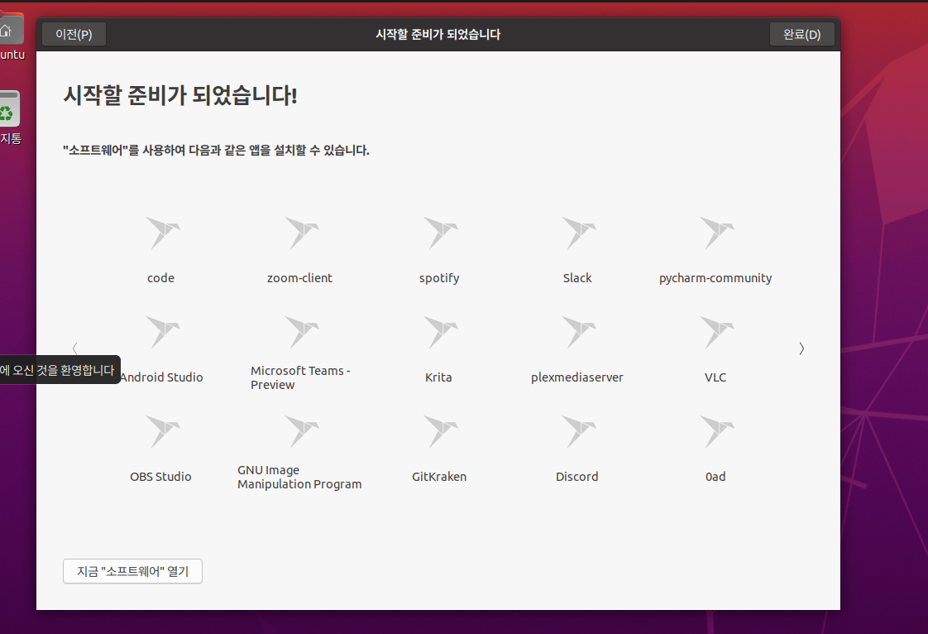928x634 pixels.
Task: Click the Discord app icon
Action: pyautogui.click(x=578, y=430)
